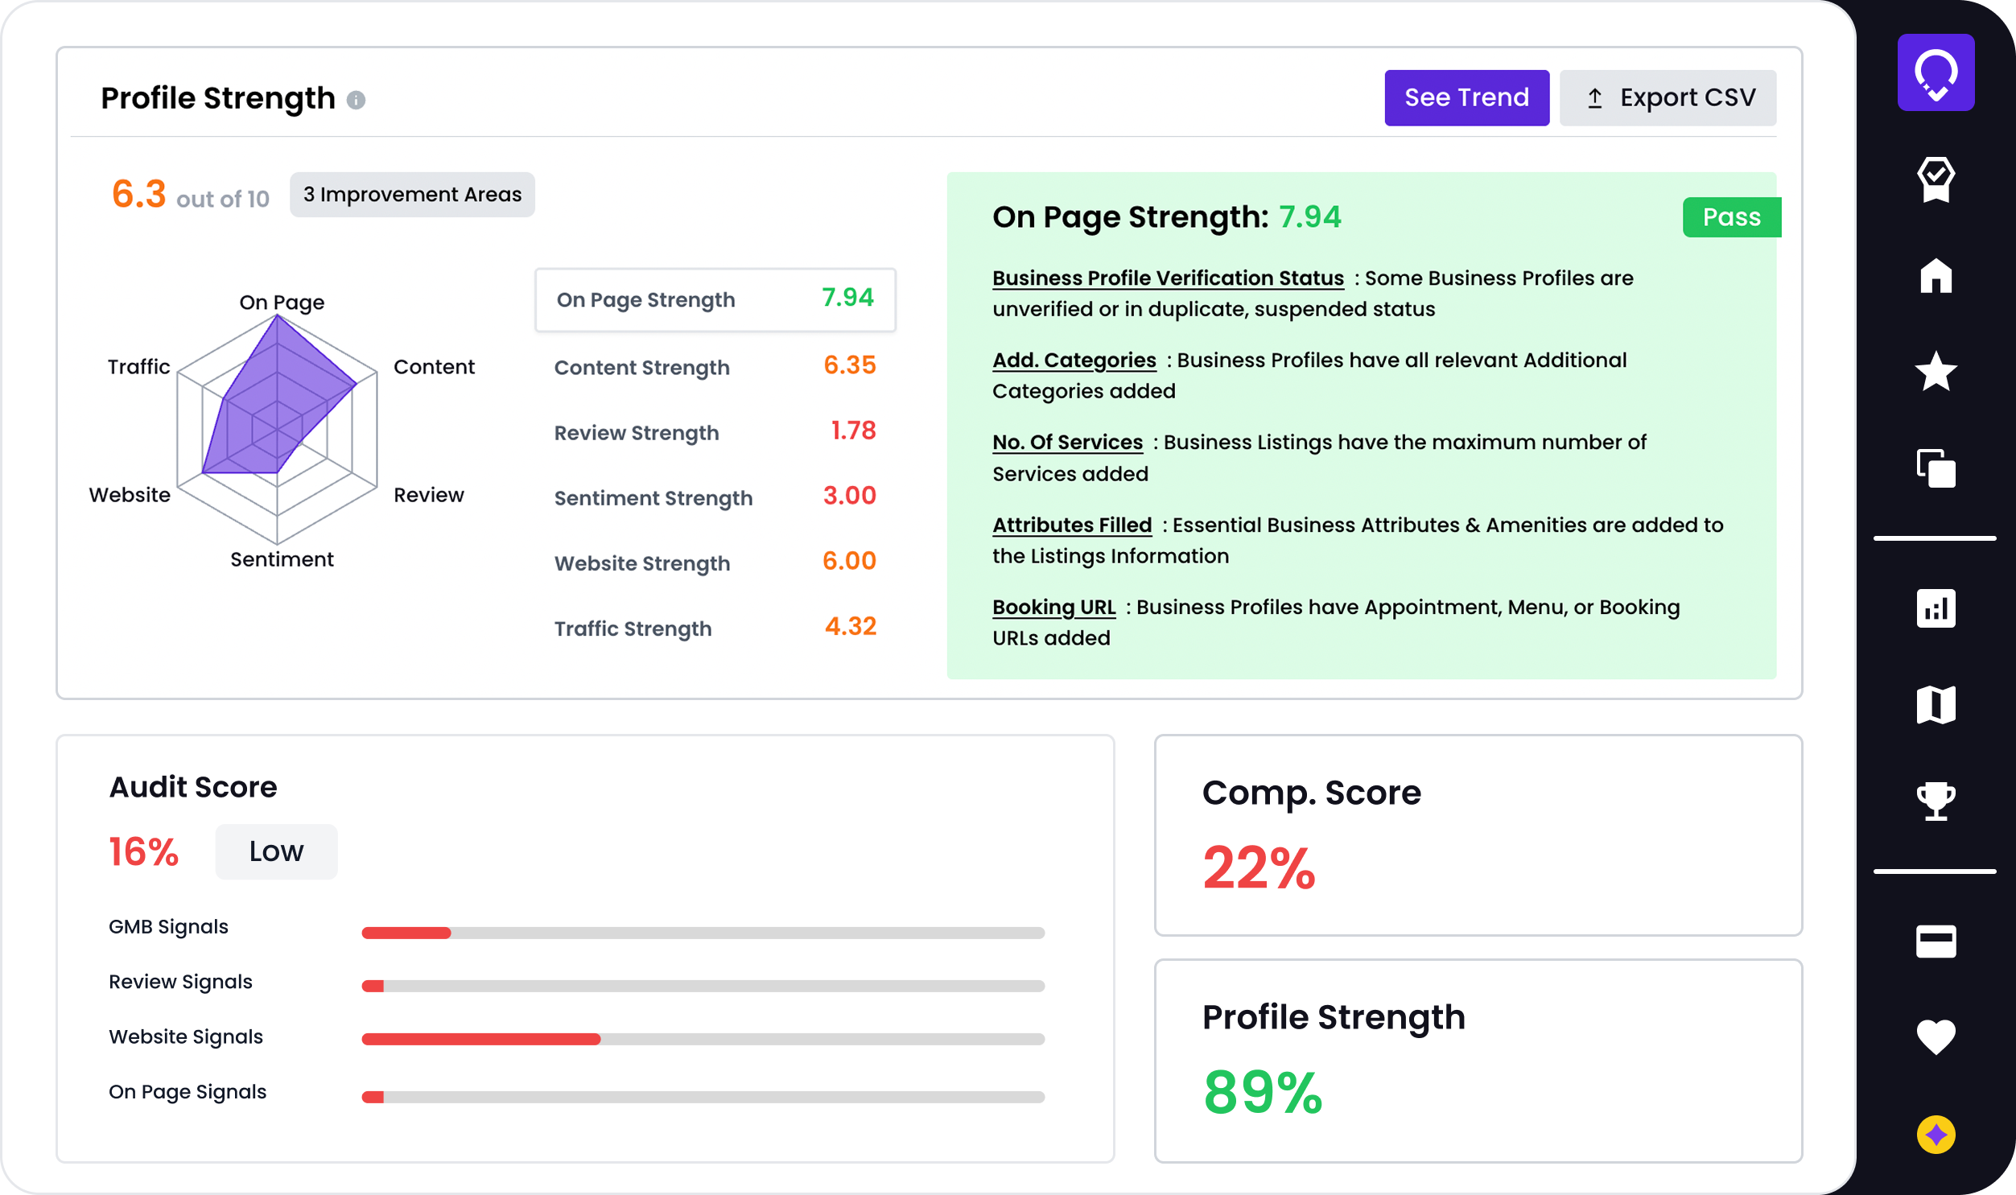Screen dimensions: 2016x1195
Task: Click the Website Signals progress bar
Action: click(x=702, y=1039)
